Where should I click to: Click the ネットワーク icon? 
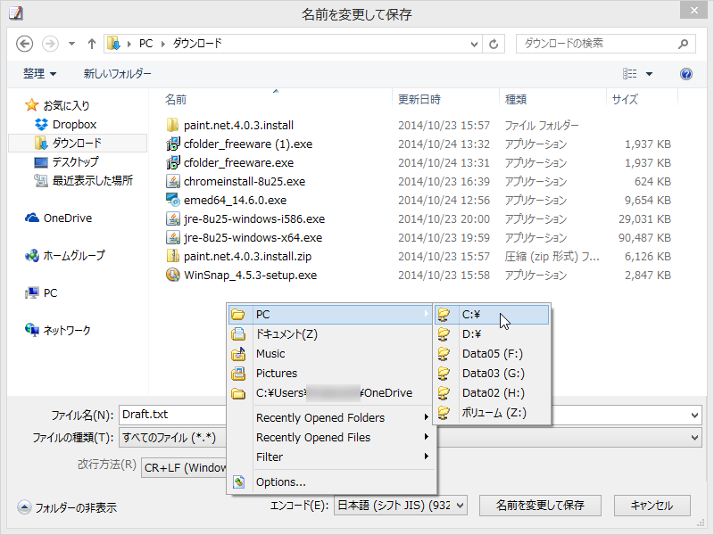point(32,330)
